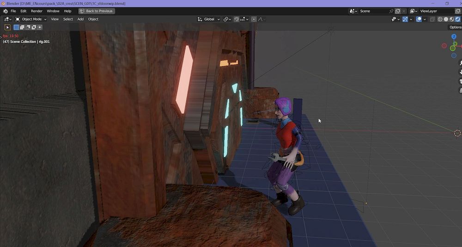Click the Blender logo menu icon
Viewport: 462px width, 247px height.
(x=6, y=11)
